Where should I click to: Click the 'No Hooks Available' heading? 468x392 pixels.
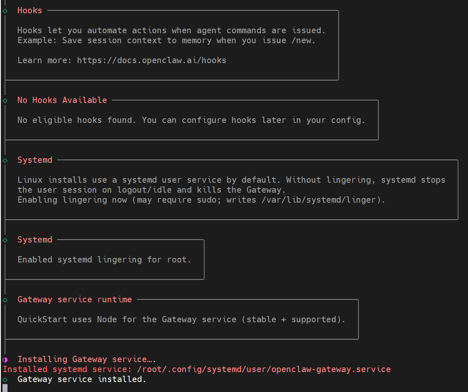click(x=62, y=100)
